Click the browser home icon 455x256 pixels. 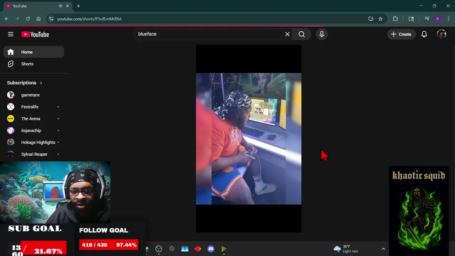[x=38, y=19]
